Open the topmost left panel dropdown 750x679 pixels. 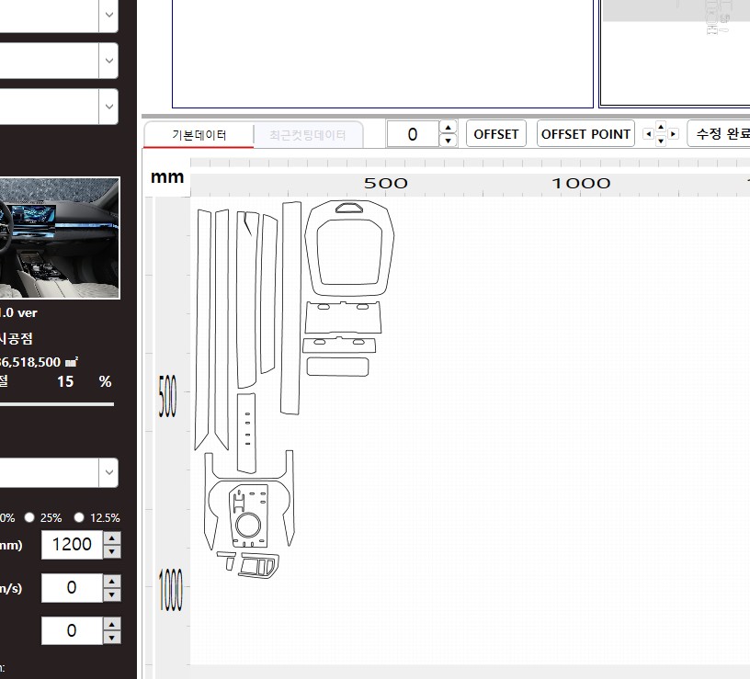point(109,15)
